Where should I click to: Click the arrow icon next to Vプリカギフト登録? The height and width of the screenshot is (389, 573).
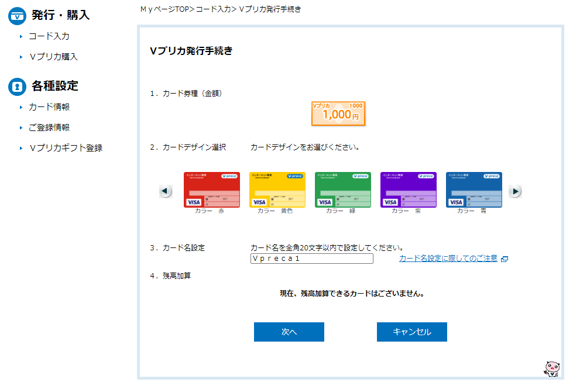[x=22, y=148]
